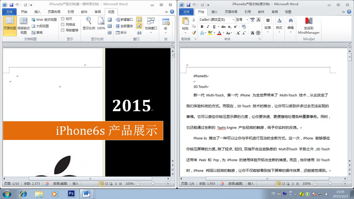
Task: Click 页面: 1/10 in left status bar
Action: click(x=11, y=184)
